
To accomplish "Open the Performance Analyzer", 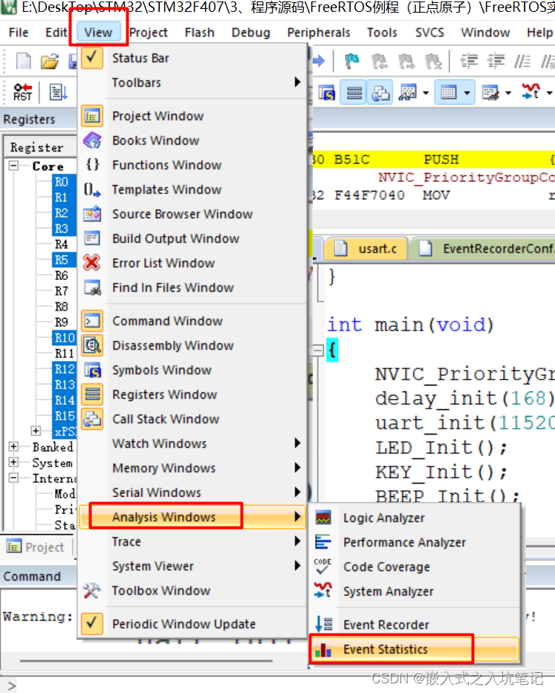I will [415, 543].
